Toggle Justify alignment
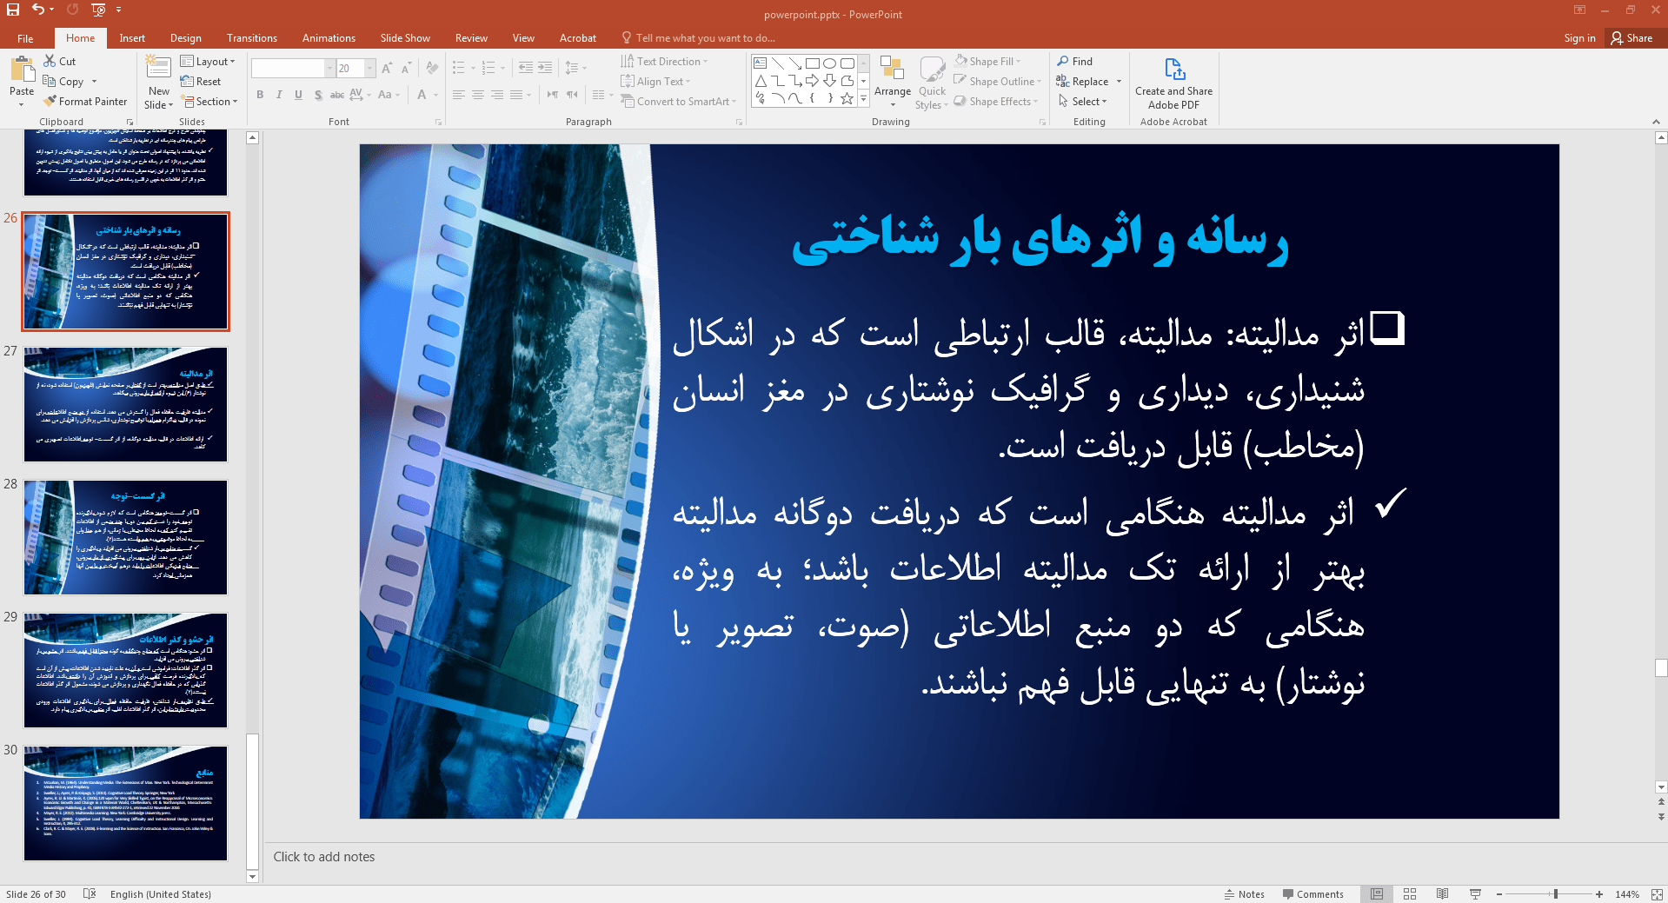The height and width of the screenshot is (903, 1668). 516,95
